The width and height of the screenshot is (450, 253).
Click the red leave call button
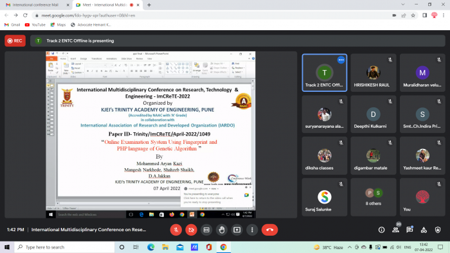point(269,230)
